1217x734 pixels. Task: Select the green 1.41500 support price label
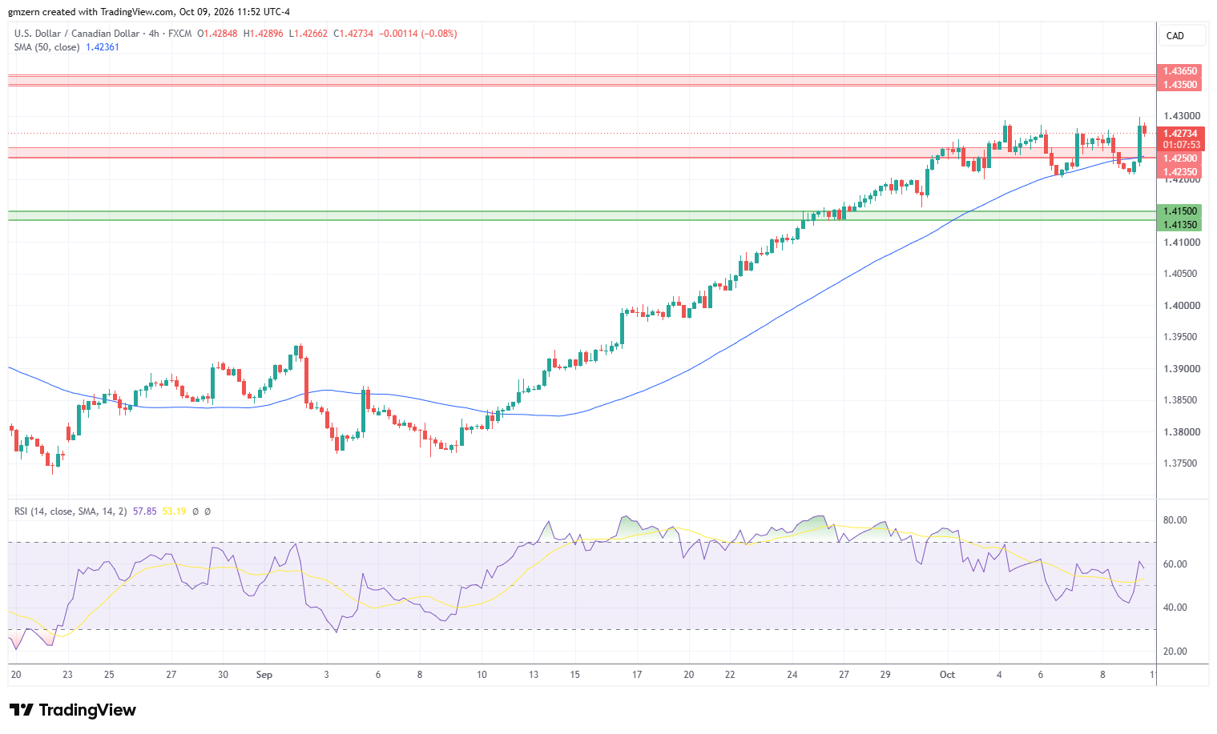click(1180, 211)
